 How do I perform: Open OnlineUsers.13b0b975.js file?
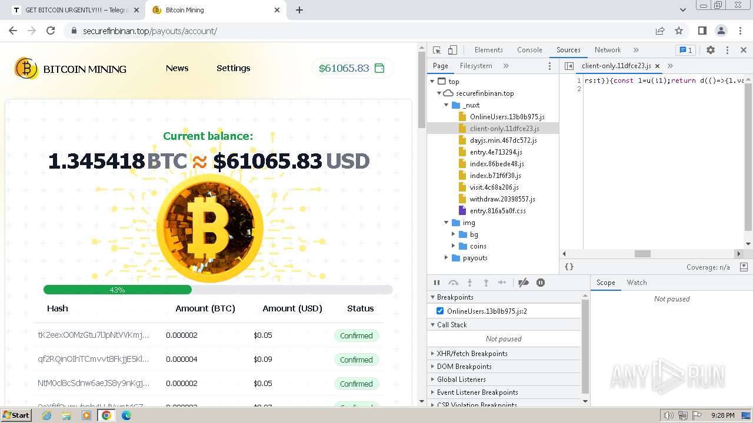507,117
